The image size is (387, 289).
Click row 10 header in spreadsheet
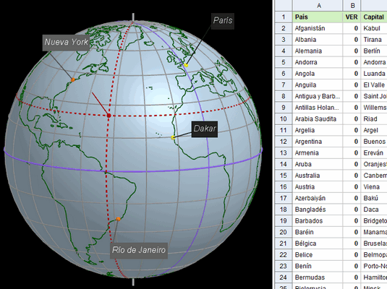point(284,119)
